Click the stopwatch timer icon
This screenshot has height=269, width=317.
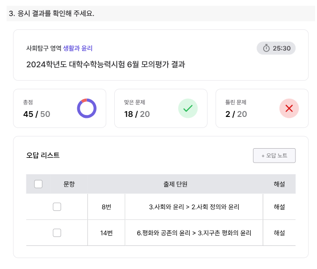pyautogui.click(x=266, y=48)
